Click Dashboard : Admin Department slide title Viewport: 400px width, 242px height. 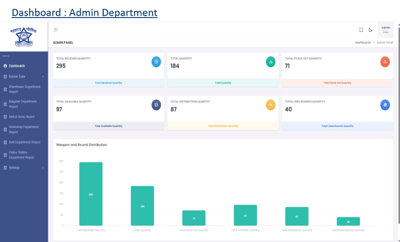pos(85,13)
